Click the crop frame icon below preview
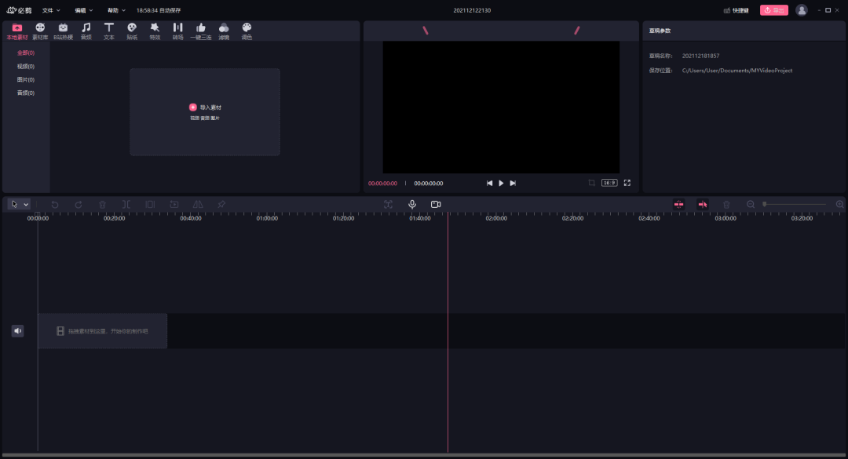The image size is (848, 459). click(x=592, y=183)
